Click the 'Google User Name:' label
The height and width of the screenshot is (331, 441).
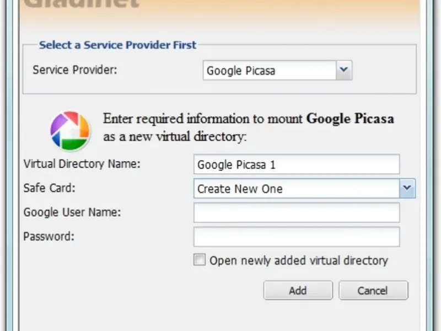(72, 212)
